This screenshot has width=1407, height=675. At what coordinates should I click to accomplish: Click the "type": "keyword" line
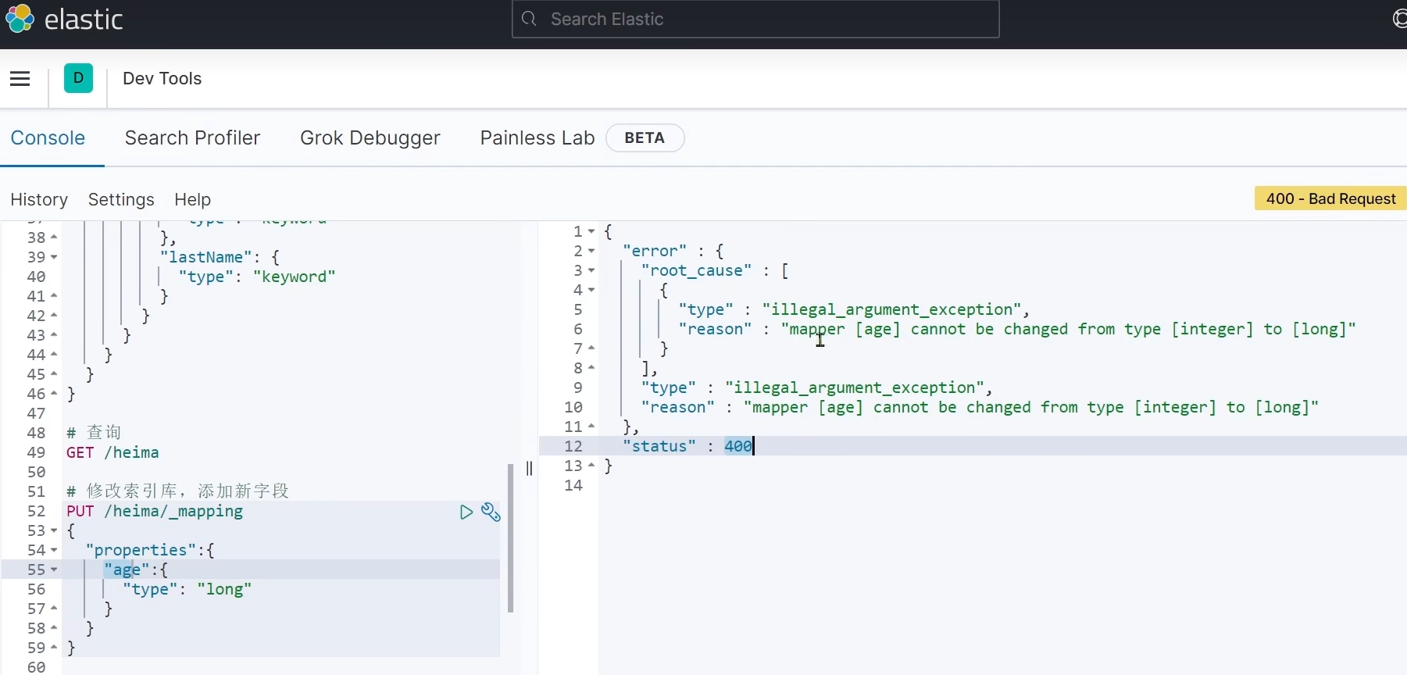[257, 277]
